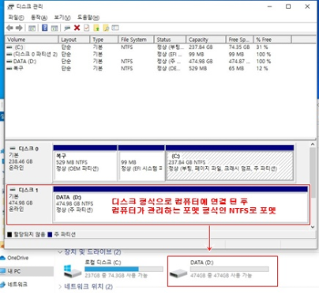The height and width of the screenshot is (295, 319).
Task: Sort by the % Free column header
Action: 272,40
